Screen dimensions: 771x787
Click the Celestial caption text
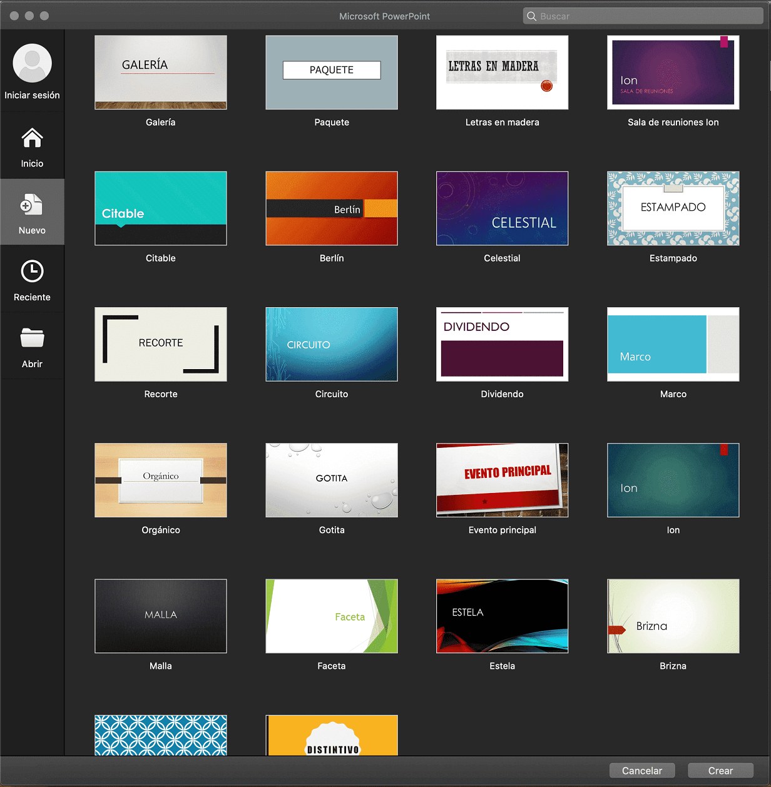(503, 258)
